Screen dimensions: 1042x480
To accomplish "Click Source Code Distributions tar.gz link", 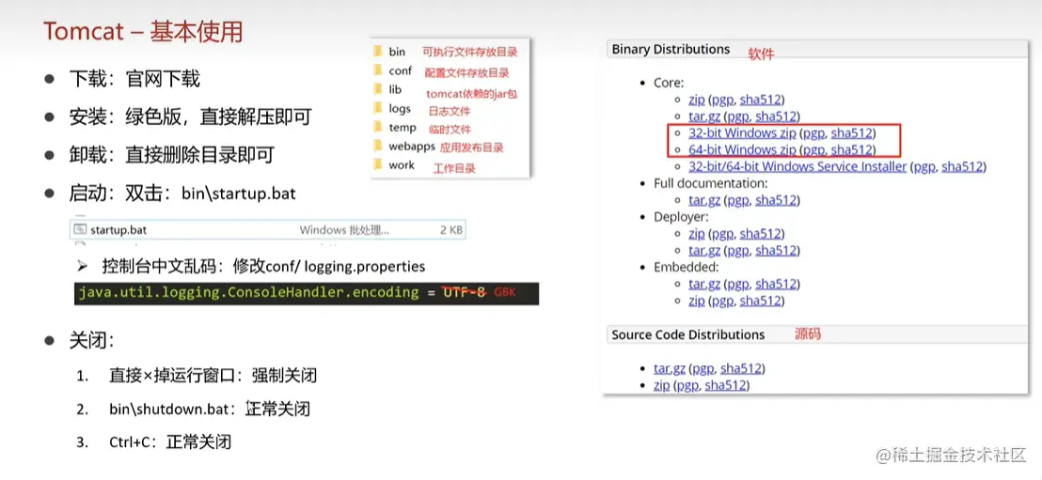I will [670, 368].
